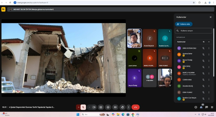
Task: Open the options menu for Ayşima Seher
Action: (x=209, y=54)
